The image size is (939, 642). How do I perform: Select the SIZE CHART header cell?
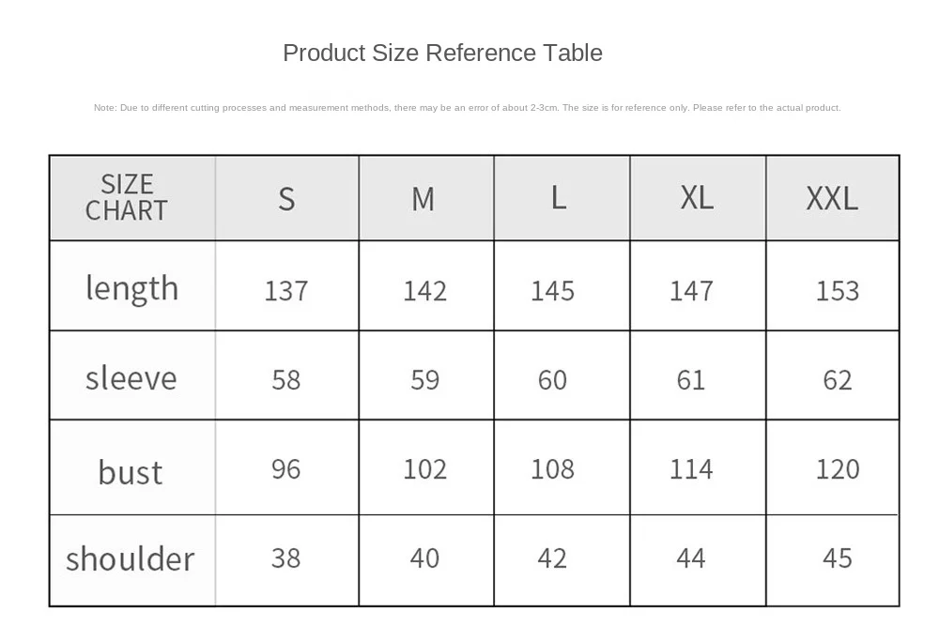132,198
